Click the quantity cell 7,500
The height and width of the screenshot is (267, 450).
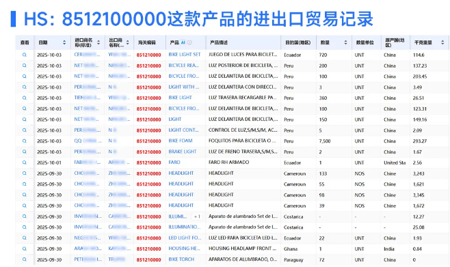coord(325,141)
